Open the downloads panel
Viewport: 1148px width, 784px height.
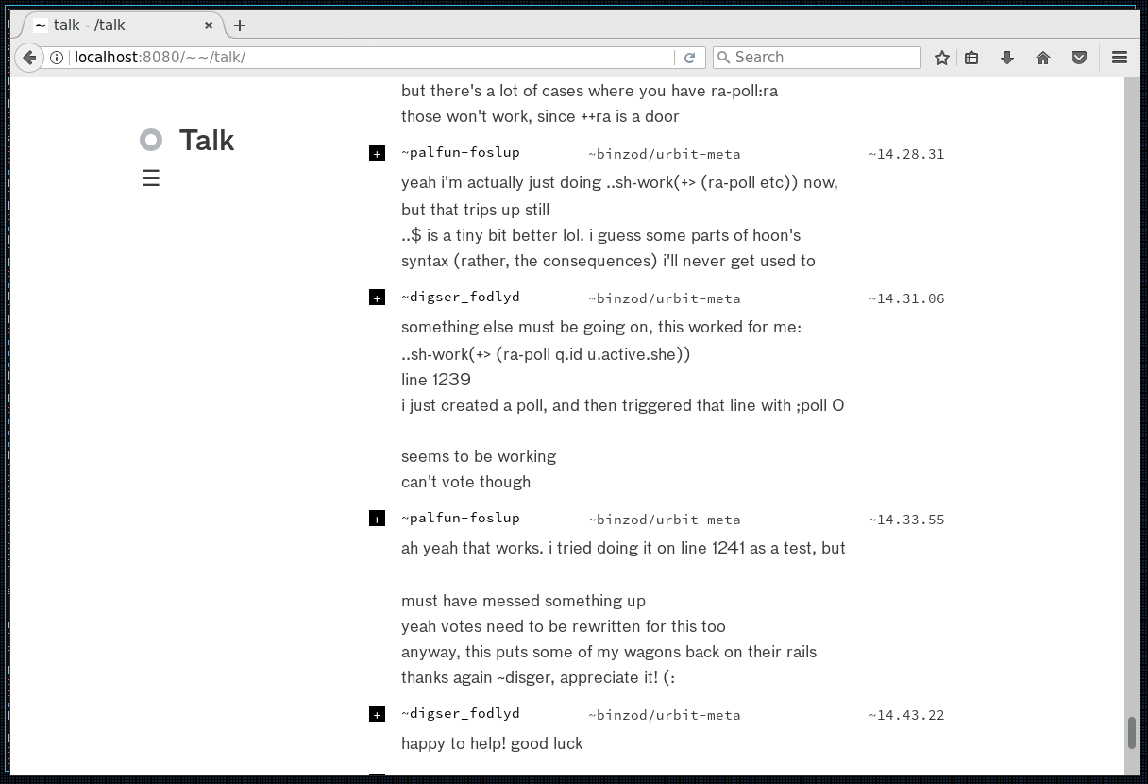point(1007,58)
